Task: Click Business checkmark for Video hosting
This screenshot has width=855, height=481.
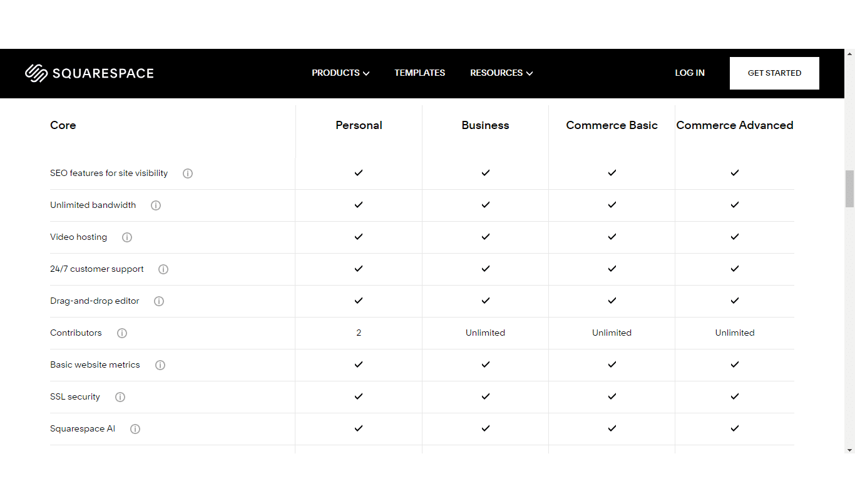Action: pos(486,237)
